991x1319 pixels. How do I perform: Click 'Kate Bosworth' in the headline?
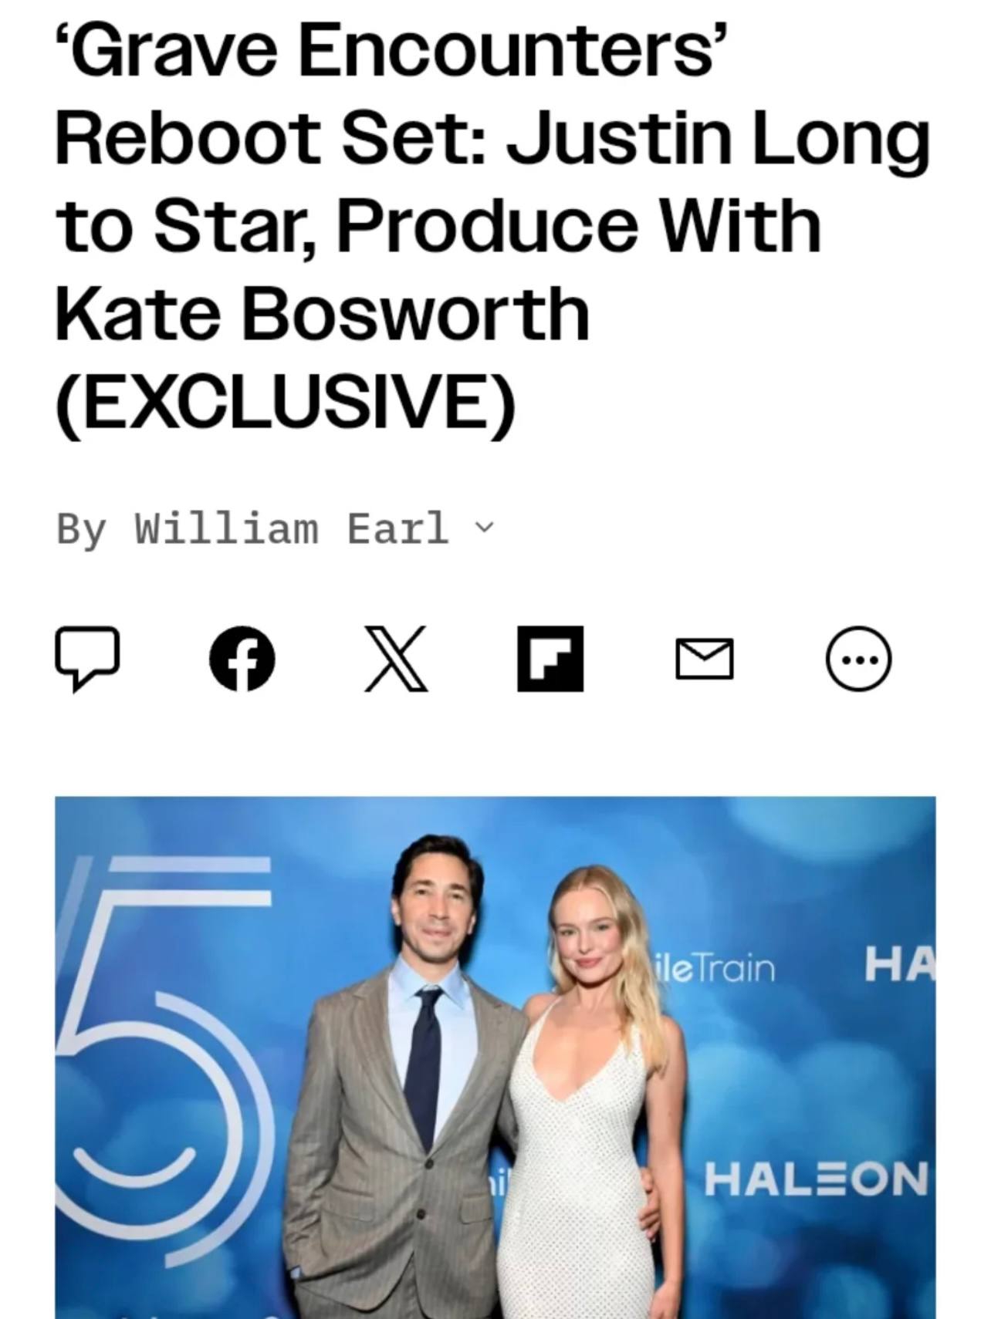coord(323,313)
